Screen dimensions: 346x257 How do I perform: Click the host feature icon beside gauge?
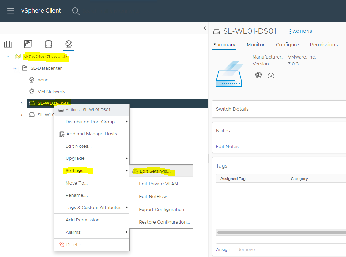pyautogui.click(x=258, y=76)
